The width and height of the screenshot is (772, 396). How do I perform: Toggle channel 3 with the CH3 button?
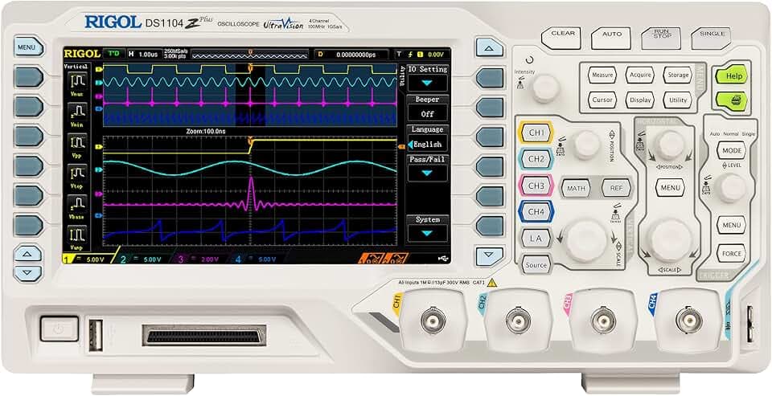pos(536,186)
